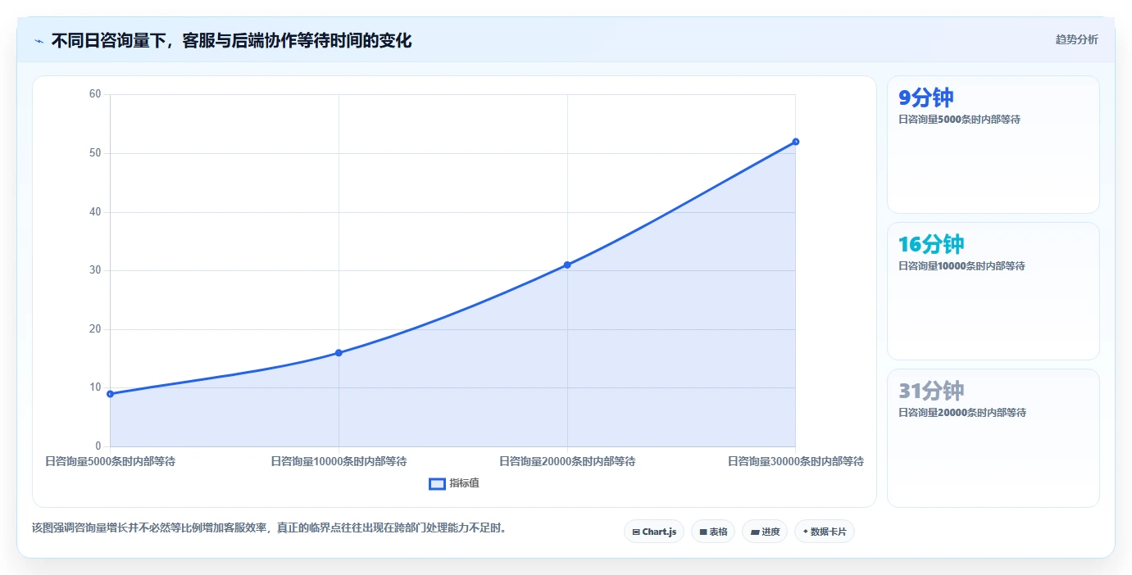The image size is (1132, 575).
Task: Click the 趋势分析 label in the header
Action: [x=1076, y=40]
